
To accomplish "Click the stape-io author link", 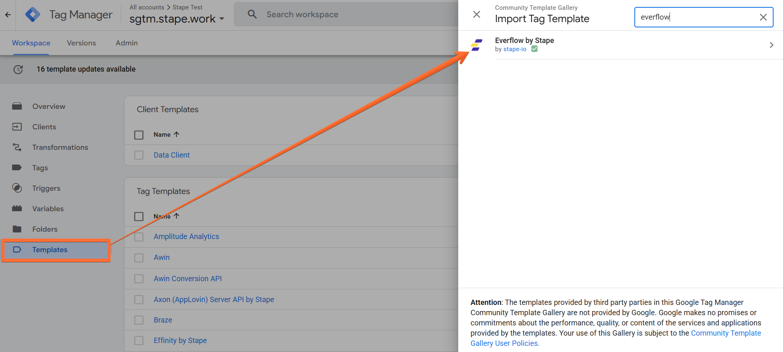I will click(x=515, y=49).
